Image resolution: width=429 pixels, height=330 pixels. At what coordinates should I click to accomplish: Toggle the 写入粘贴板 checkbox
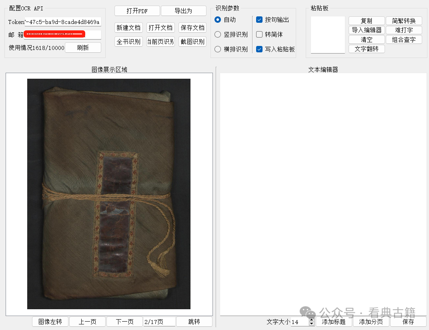pyautogui.click(x=259, y=49)
